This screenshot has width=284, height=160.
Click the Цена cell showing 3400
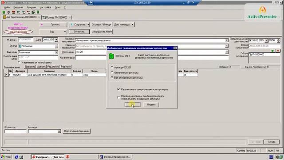[x=95, y=75]
